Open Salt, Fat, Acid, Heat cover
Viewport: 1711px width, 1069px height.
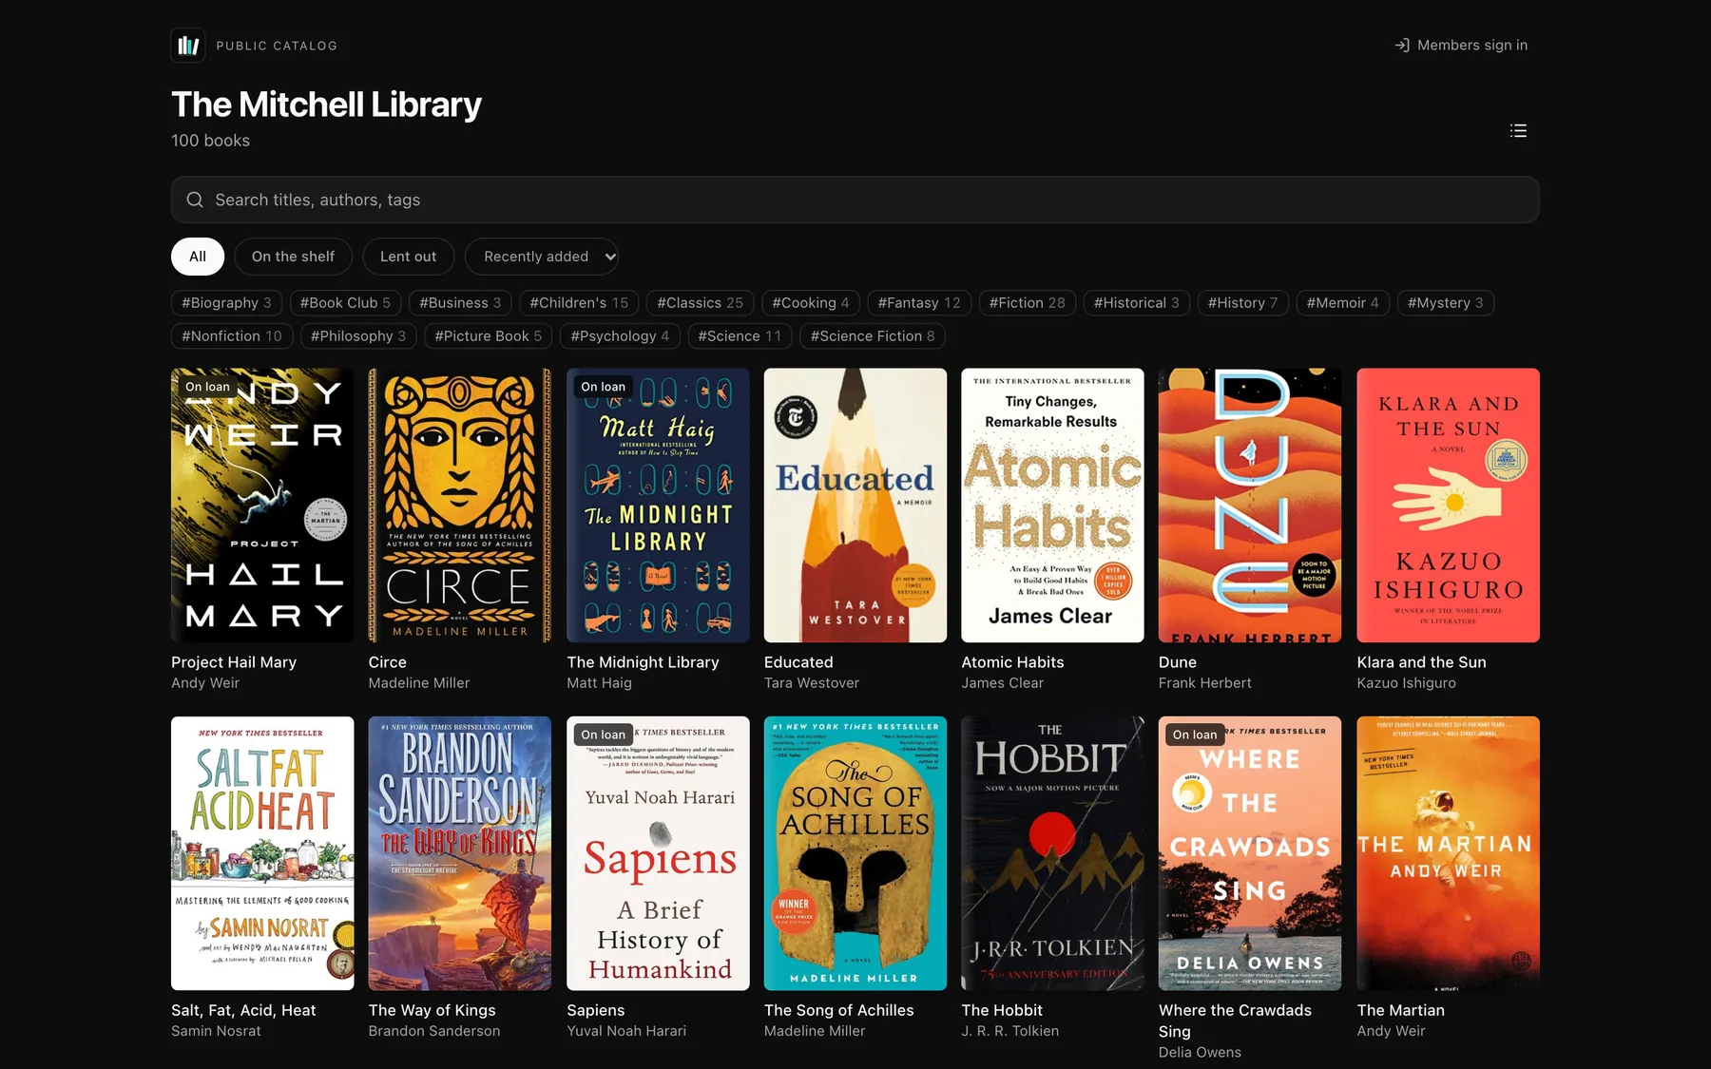[x=262, y=853]
